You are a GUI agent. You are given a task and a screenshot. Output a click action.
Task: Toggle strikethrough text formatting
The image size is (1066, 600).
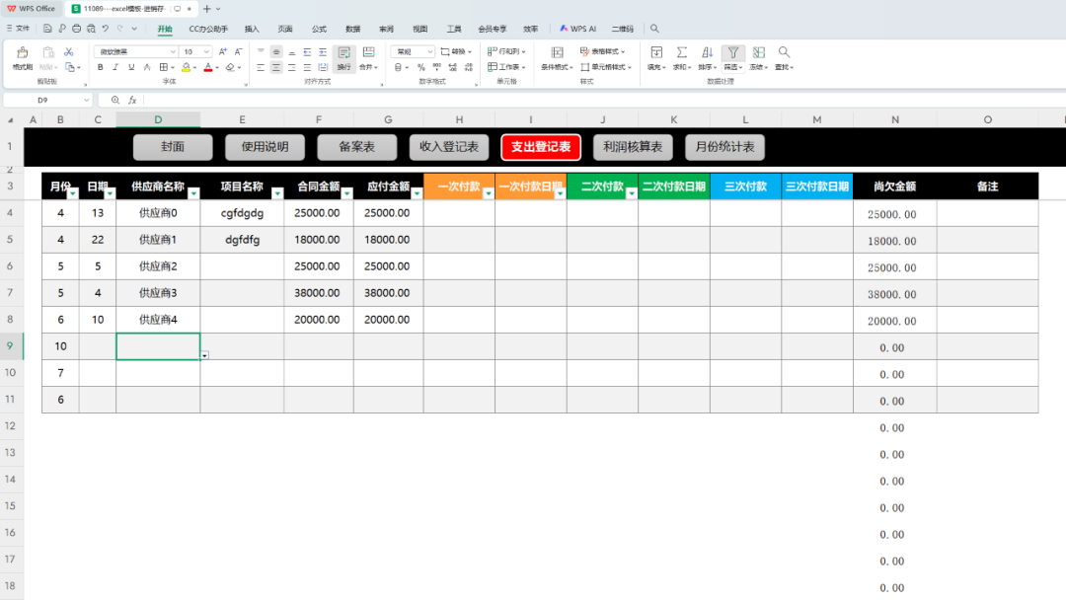click(147, 67)
